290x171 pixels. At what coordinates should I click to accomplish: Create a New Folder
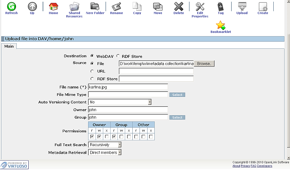click(95, 7)
